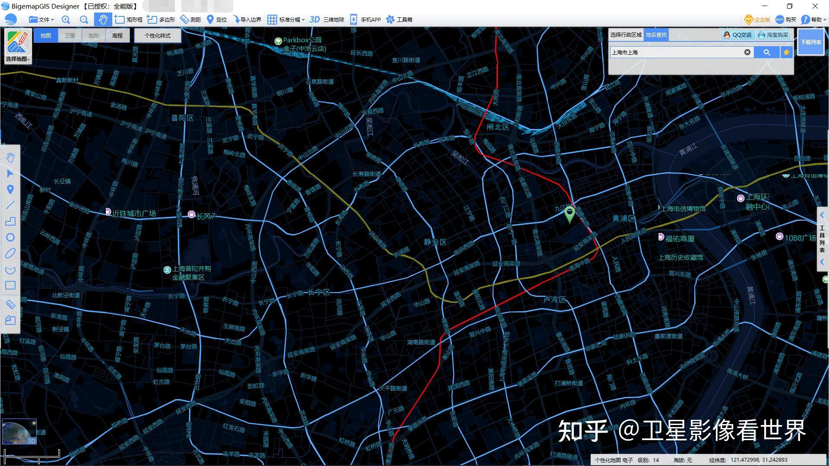
Task: Click the Parkbox公园 map point icon
Action: (278, 41)
